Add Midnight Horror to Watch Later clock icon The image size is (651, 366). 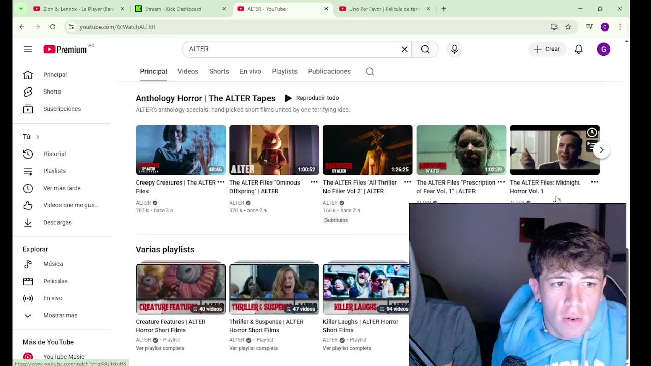(x=592, y=133)
